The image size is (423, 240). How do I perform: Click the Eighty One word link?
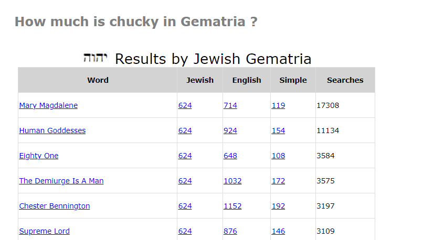39,156
